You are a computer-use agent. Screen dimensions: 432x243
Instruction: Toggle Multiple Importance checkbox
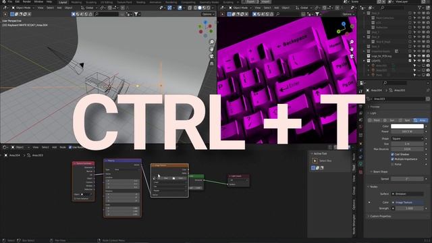pyautogui.click(x=392, y=159)
